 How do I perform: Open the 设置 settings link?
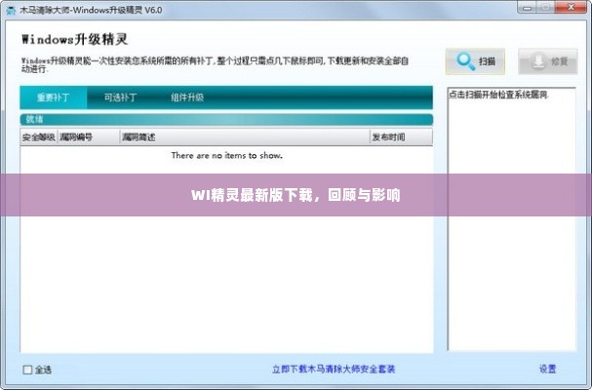[x=547, y=369]
